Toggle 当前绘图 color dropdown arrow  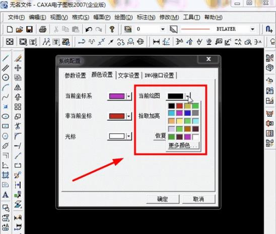pos(188,96)
